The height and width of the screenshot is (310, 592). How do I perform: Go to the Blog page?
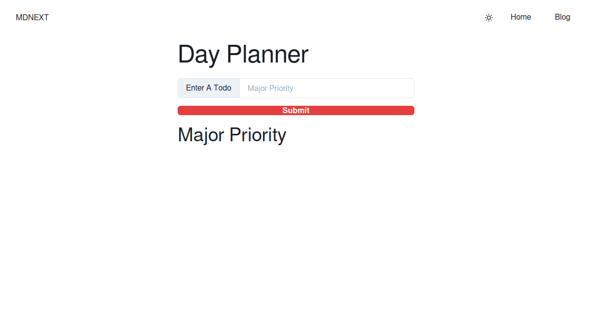pyautogui.click(x=562, y=17)
